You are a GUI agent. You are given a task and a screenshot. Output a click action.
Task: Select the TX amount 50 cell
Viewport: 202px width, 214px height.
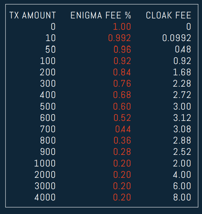(51, 49)
